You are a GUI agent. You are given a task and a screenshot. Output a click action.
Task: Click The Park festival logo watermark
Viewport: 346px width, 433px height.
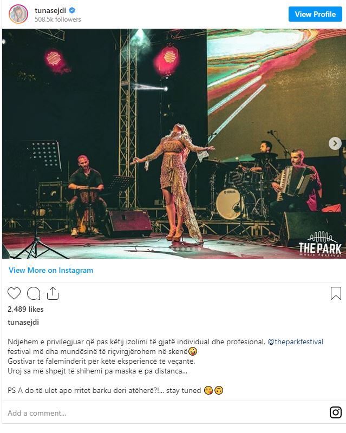320,244
